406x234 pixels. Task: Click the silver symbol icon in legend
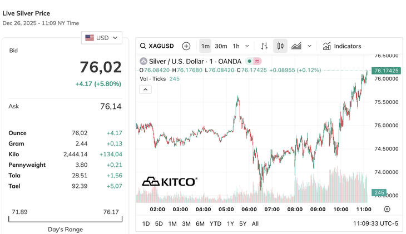coord(143,61)
